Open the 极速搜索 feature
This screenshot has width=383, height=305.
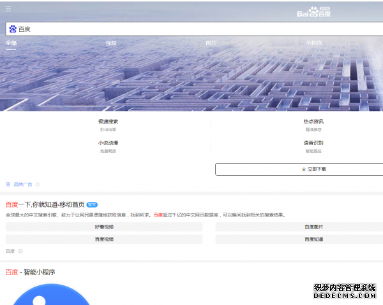pos(108,122)
